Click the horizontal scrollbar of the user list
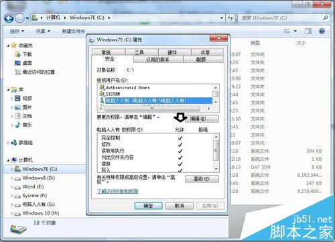The image size is (335, 242). tap(152, 109)
